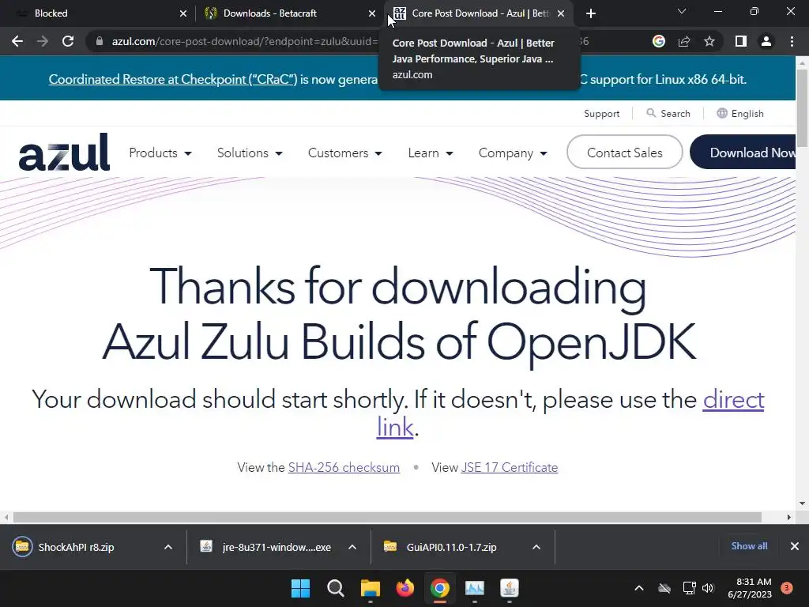Expand options for GuiAPI0.11.0-1.7.zip

(536, 547)
